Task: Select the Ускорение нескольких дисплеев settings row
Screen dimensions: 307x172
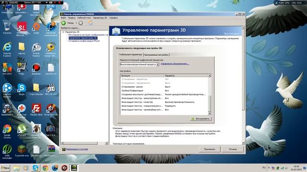Action: point(164,95)
